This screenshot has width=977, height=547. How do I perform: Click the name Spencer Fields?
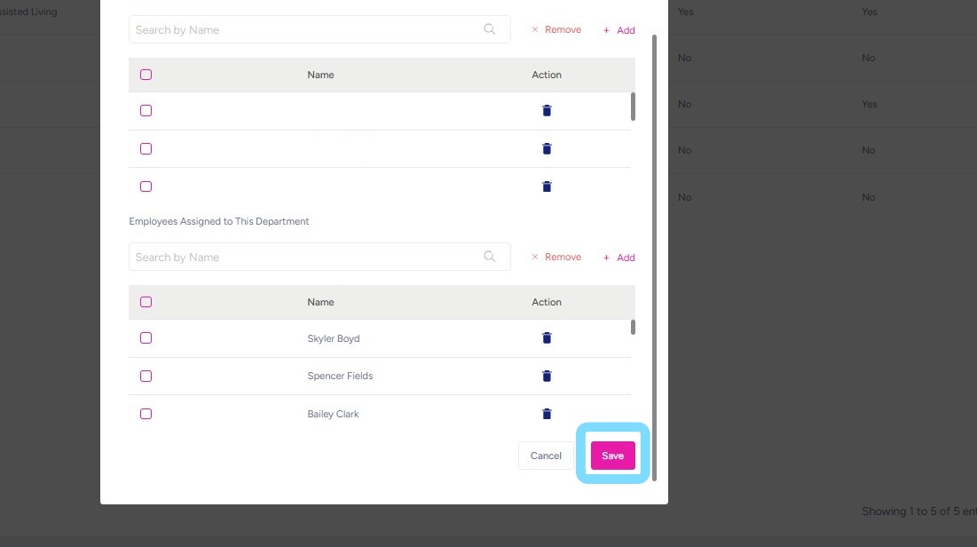[340, 377]
